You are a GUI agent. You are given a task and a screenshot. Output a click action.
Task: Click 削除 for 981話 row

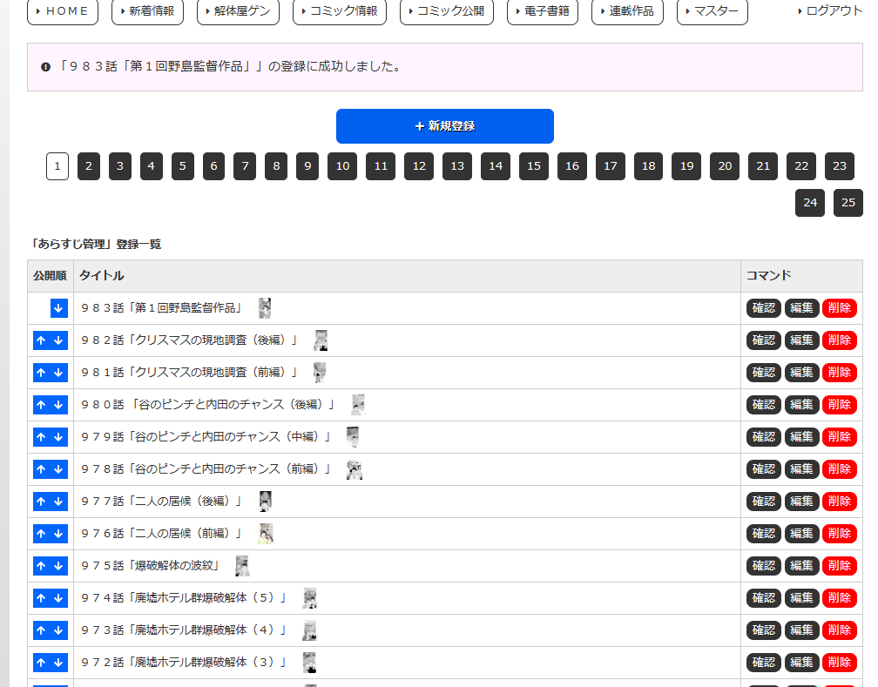pos(840,373)
